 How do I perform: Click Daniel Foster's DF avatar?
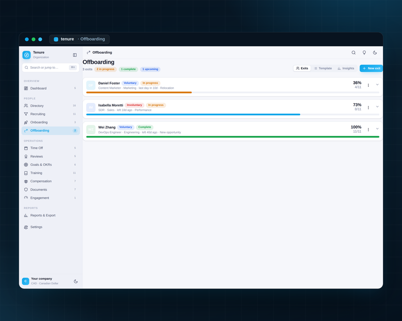click(x=91, y=85)
